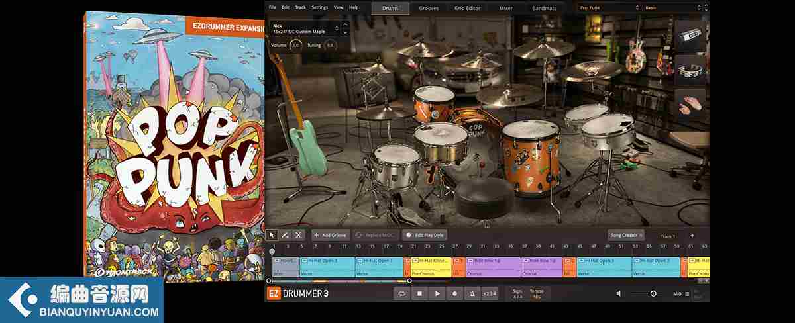Open the Track menu
The image size is (795, 323).
point(301,7)
